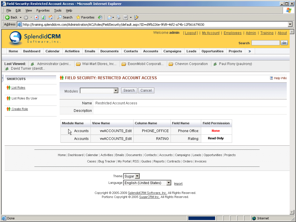Click the browser Stop icon
Screen dimensions: 296x222
[37, 17]
